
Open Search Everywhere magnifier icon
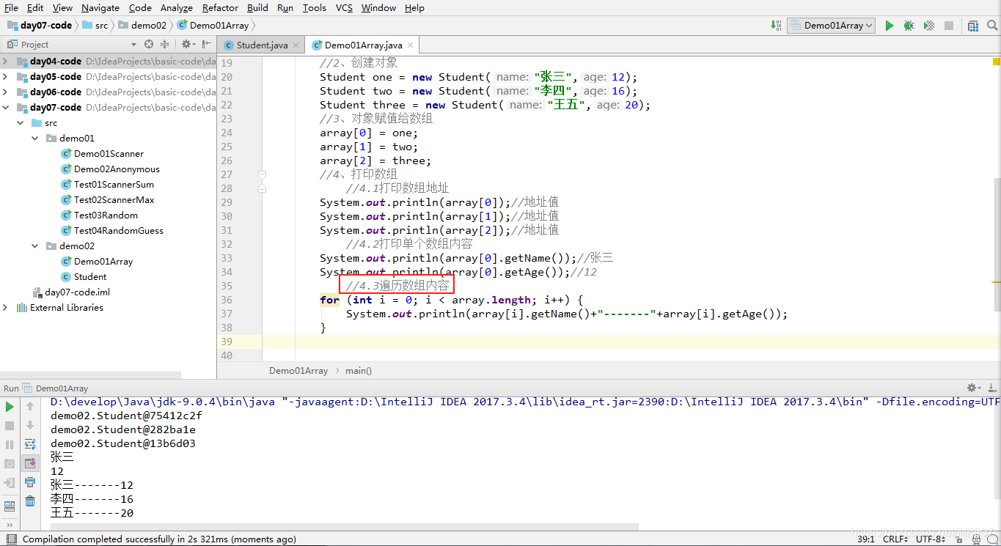[x=991, y=26]
